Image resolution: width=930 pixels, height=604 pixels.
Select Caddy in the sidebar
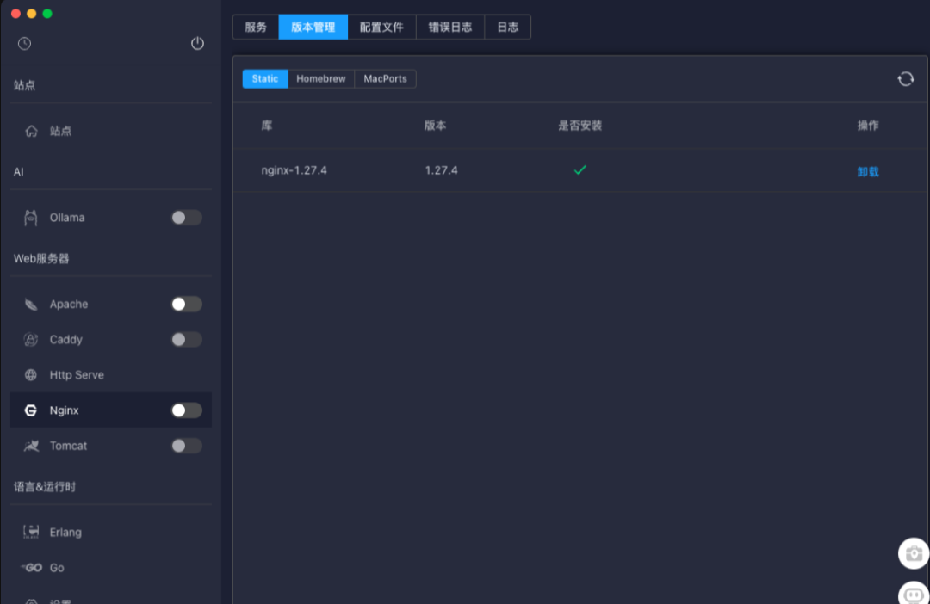[x=111, y=340]
